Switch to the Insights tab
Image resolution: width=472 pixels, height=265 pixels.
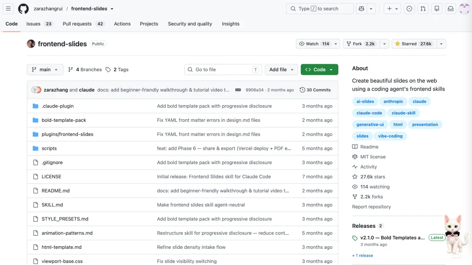point(231,24)
